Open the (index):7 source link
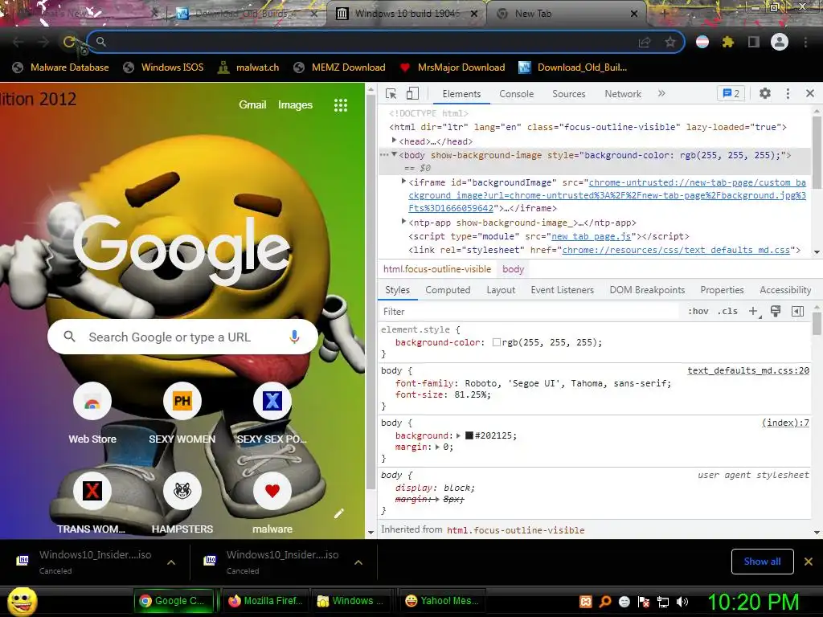 tap(785, 423)
